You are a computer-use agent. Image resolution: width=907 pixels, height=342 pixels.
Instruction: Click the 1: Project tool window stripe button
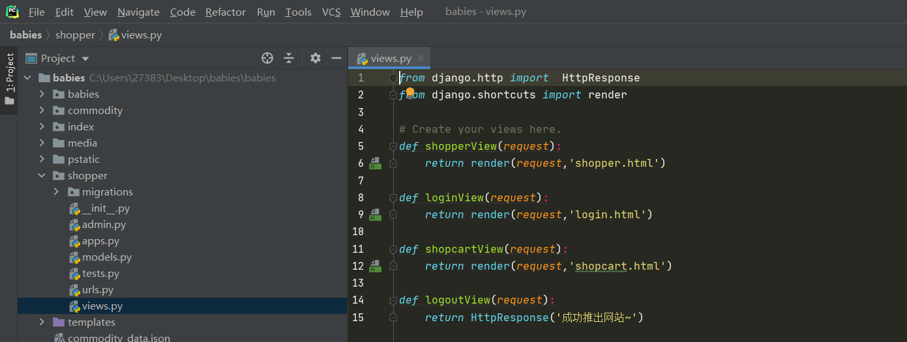coord(9,79)
